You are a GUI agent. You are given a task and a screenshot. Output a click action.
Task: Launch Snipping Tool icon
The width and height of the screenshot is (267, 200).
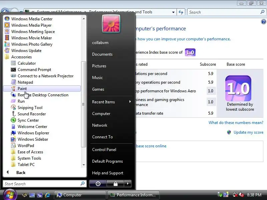point(13,107)
